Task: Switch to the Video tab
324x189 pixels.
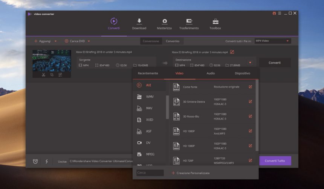Action: (x=179, y=73)
